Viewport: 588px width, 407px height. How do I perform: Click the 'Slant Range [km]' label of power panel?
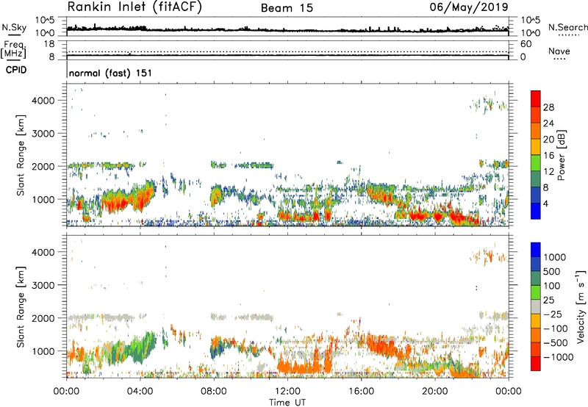click(21, 155)
